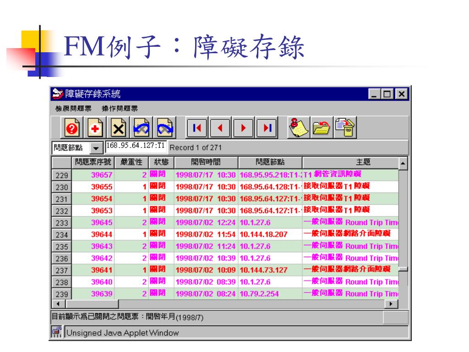Click the 問題節點 column header
This screenshot has width=469, height=352.
270,162
